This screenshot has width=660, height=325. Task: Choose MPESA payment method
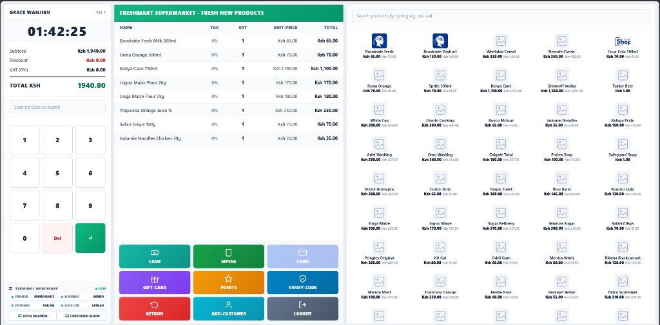(229, 257)
